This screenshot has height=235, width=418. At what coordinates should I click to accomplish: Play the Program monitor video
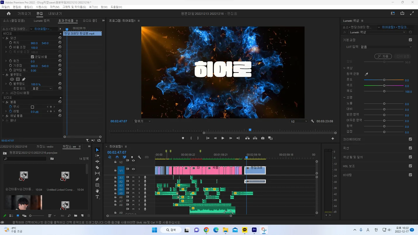point(223,138)
